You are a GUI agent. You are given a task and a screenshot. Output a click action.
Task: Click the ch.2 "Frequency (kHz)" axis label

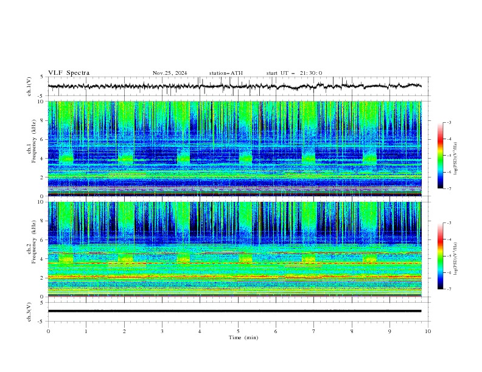pyautogui.click(x=34, y=241)
